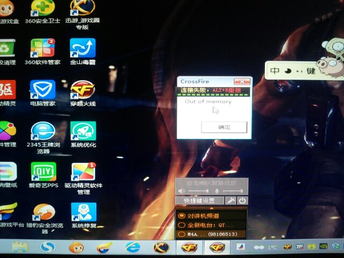The width and height of the screenshot is (344, 258).
Task: Open the file explorer folder in taskbar
Action: (20, 247)
